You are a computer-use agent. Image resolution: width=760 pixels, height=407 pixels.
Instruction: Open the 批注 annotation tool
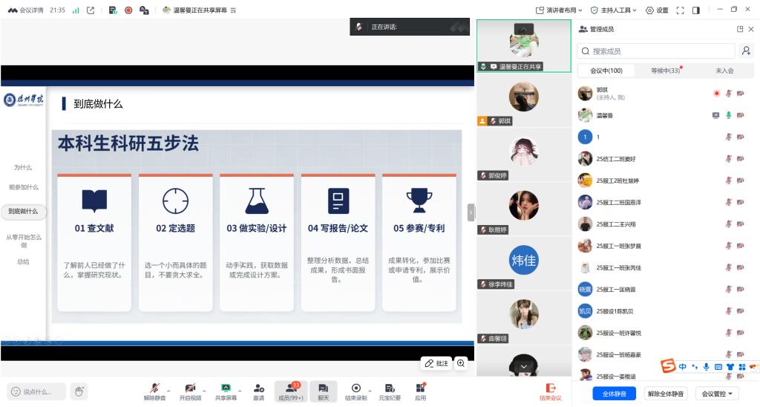coord(436,363)
